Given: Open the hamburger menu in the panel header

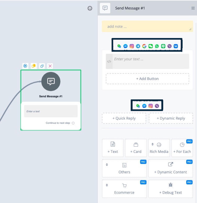Looking at the screenshot, I should [193, 8].
